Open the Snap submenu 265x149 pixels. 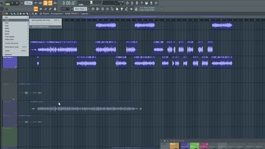tap(16, 26)
